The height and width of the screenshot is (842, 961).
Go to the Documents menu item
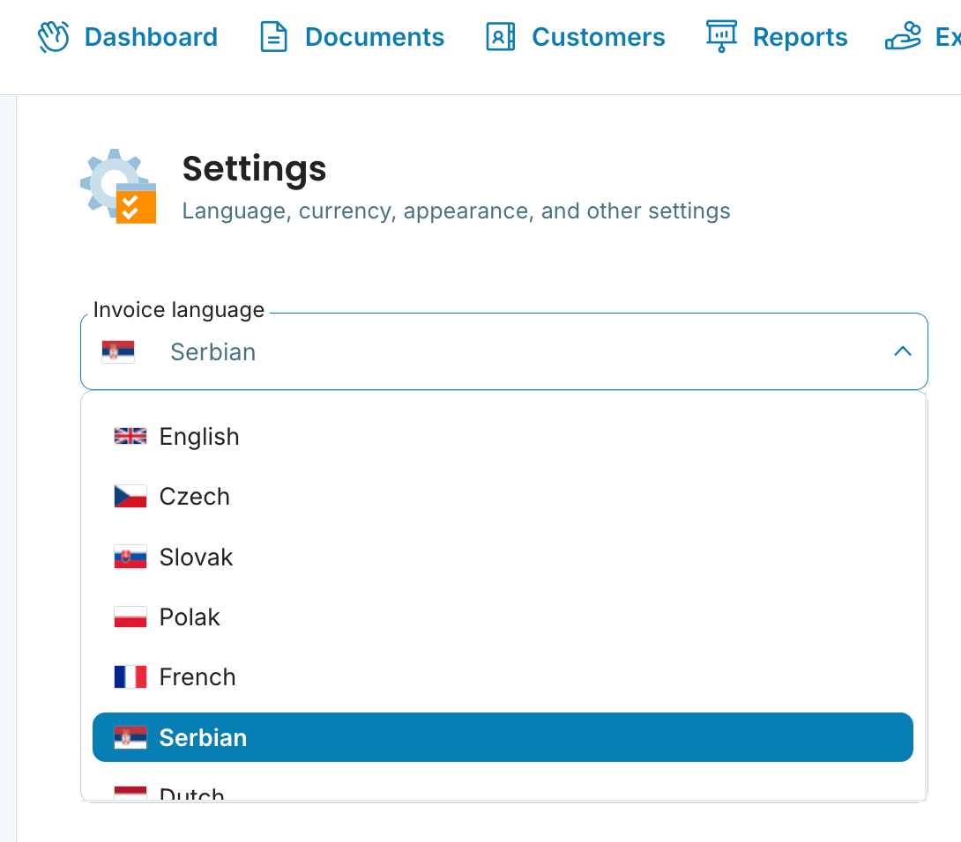tap(374, 37)
